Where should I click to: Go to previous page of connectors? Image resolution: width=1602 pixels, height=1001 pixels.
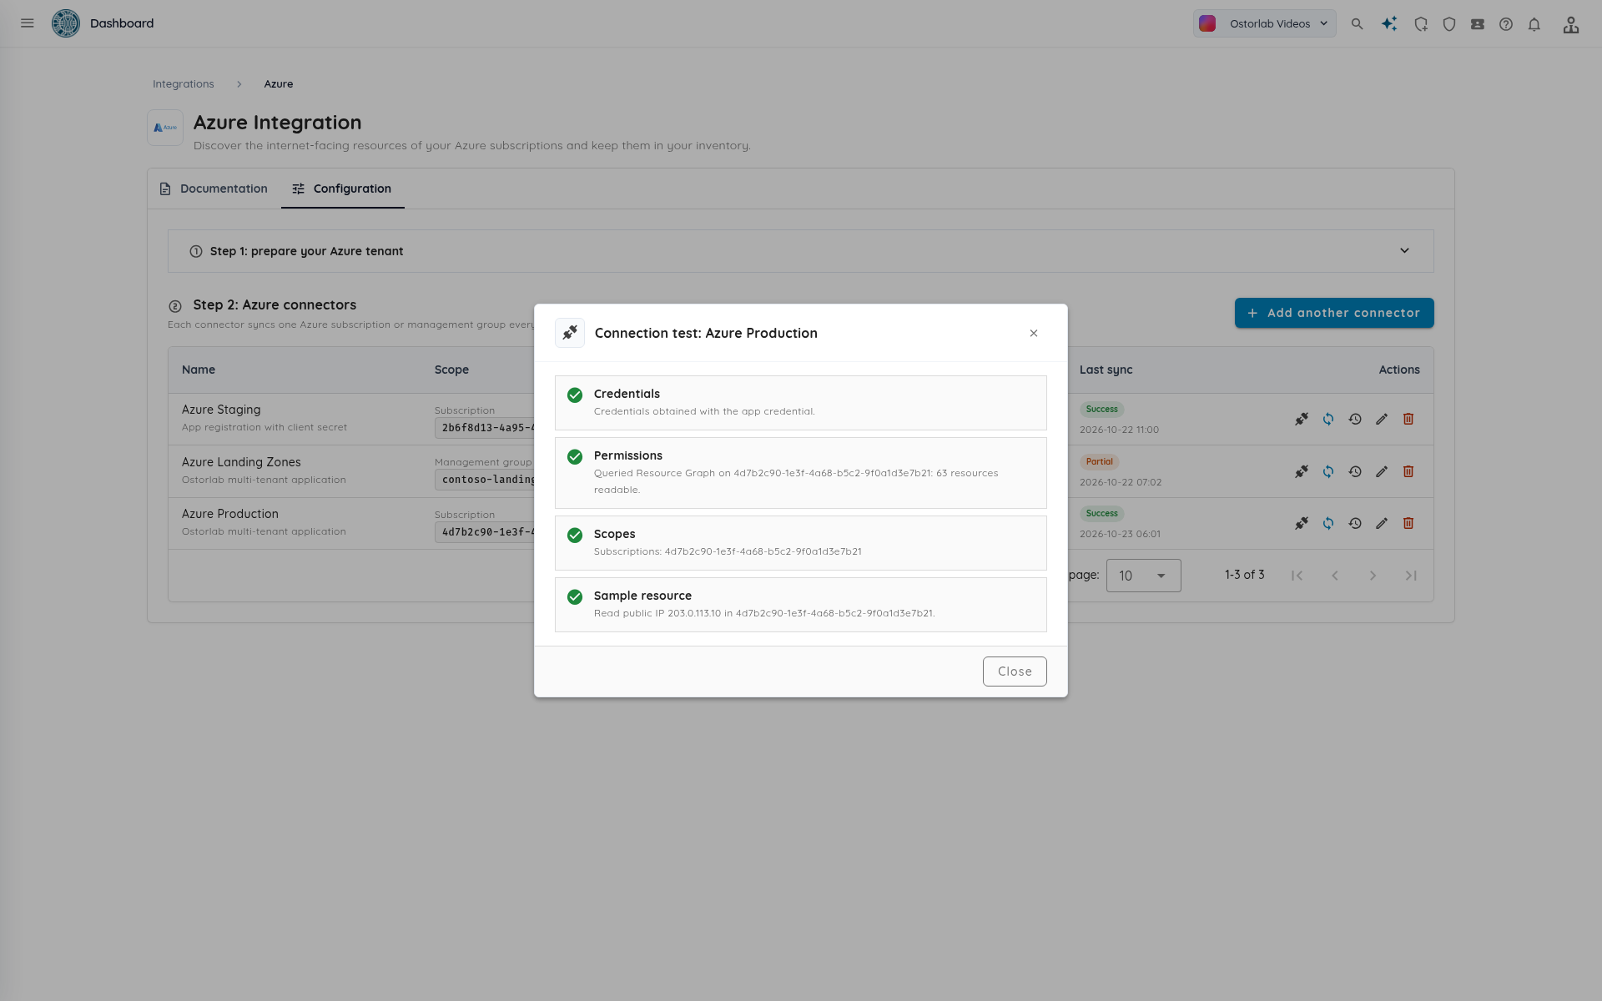(1335, 576)
